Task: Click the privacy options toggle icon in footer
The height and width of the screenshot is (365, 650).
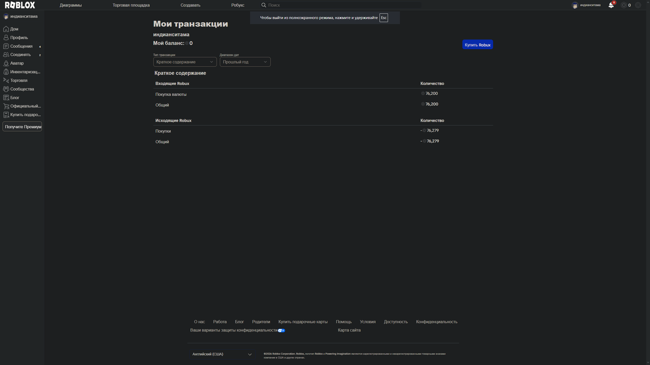Action: coord(281,330)
